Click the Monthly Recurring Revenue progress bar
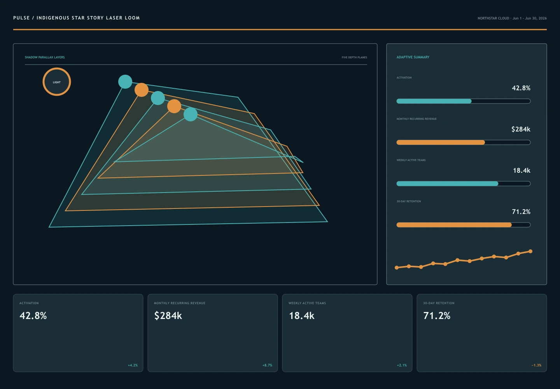Image resolution: width=560 pixels, height=389 pixels. point(464,142)
